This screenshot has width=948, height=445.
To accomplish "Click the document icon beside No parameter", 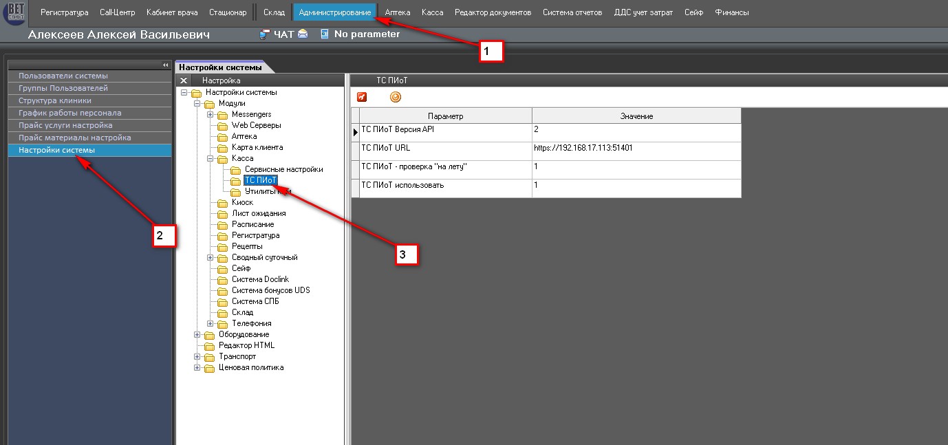I will click(x=325, y=34).
